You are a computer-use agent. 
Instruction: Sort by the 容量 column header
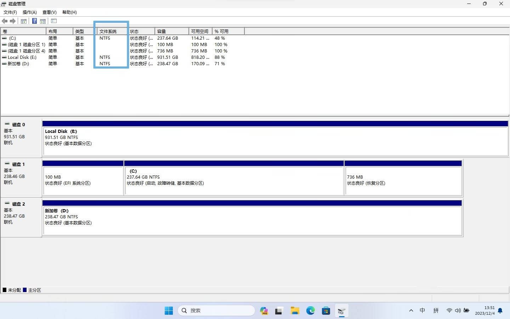click(171, 32)
